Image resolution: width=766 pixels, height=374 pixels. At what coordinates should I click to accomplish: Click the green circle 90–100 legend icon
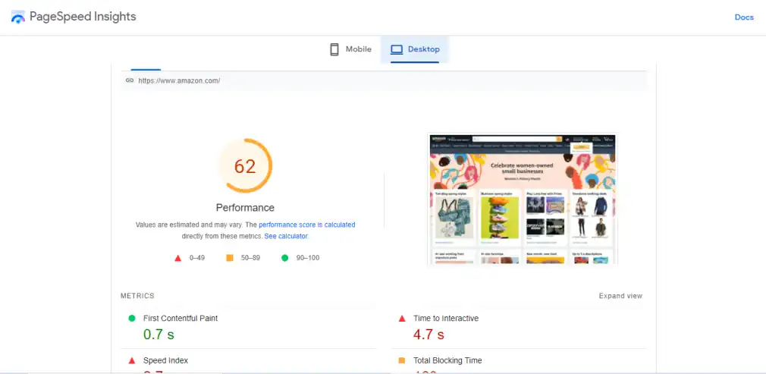point(285,258)
